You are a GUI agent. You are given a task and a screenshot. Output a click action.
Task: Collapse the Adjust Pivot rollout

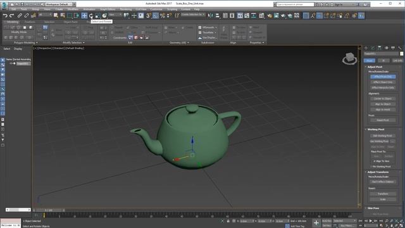click(375, 67)
